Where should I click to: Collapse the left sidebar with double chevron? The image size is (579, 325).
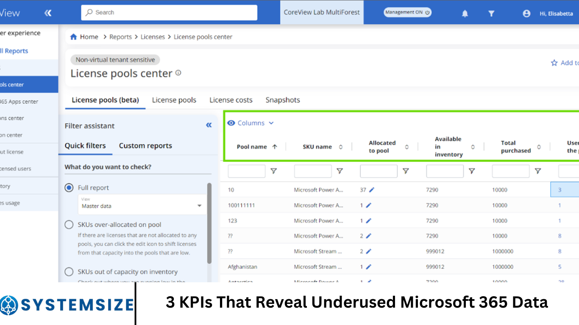tap(48, 13)
